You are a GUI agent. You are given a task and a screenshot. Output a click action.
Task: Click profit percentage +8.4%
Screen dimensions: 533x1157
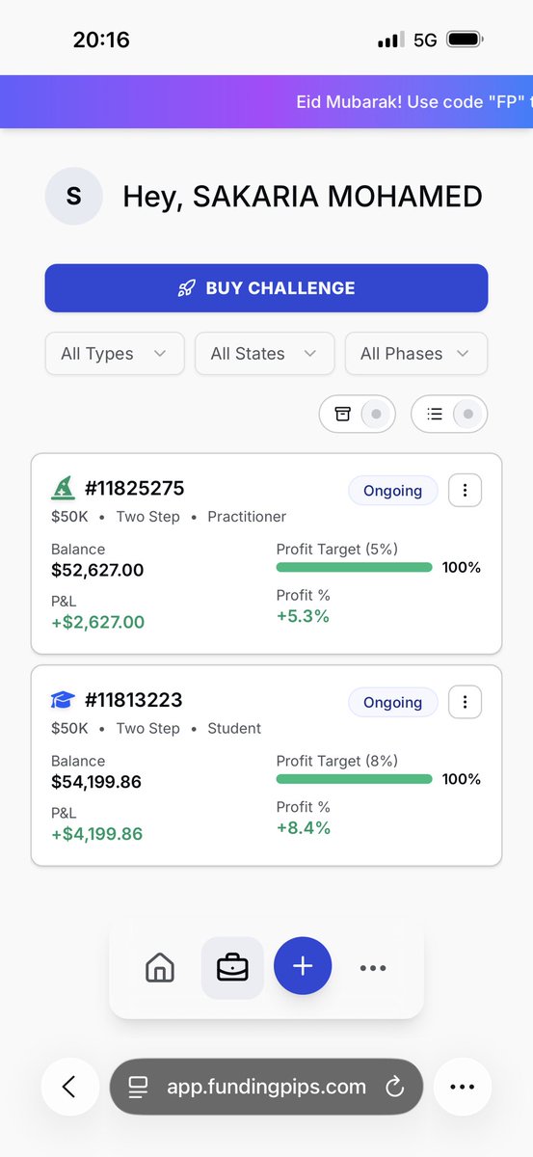click(304, 828)
